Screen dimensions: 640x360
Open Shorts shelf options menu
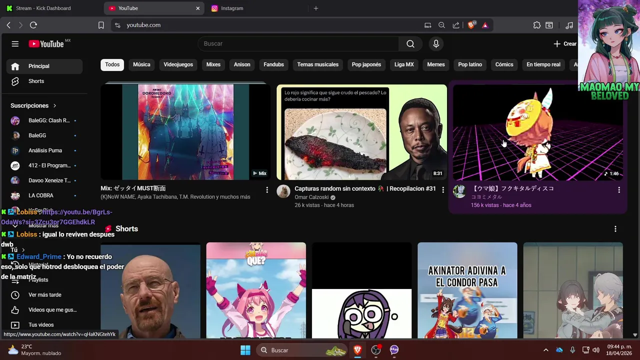tap(615, 229)
